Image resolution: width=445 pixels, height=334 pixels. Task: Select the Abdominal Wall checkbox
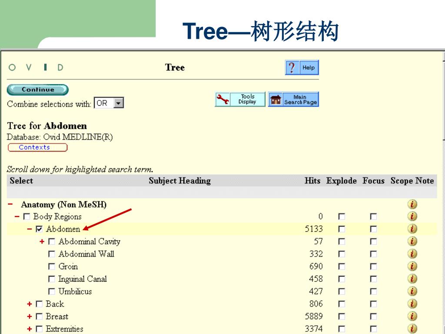pyautogui.click(x=52, y=254)
